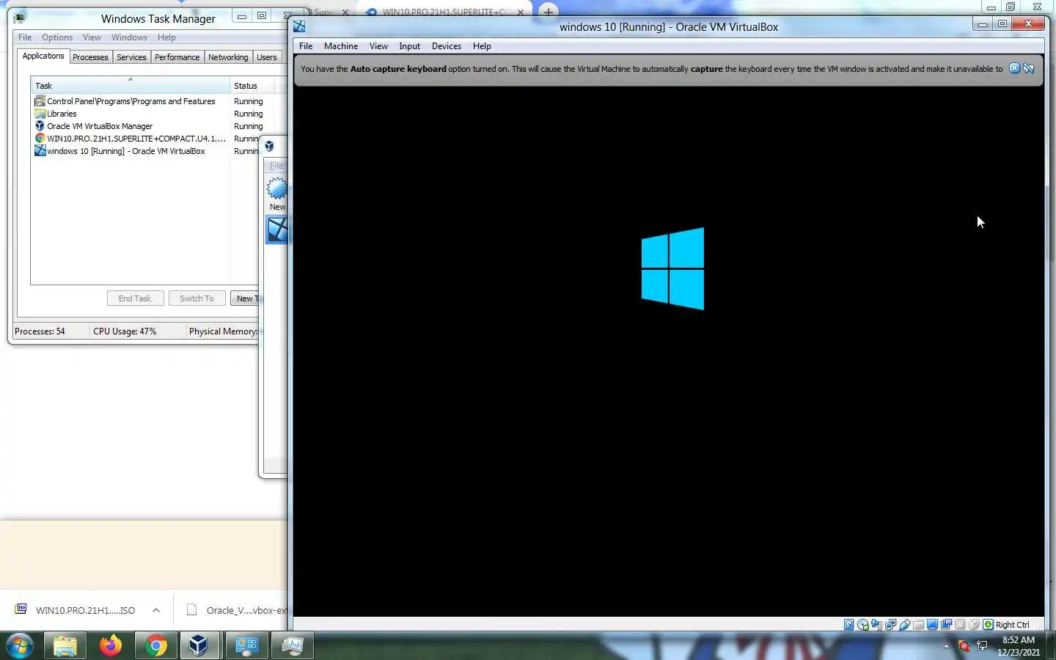Open Task Manager File menu
This screenshot has height=660, width=1056.
[25, 37]
